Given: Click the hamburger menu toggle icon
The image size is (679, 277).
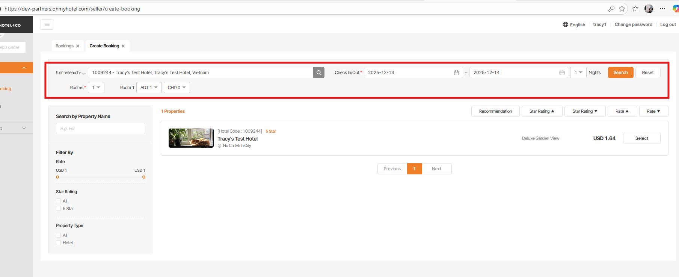Looking at the screenshot, I should click(47, 24).
